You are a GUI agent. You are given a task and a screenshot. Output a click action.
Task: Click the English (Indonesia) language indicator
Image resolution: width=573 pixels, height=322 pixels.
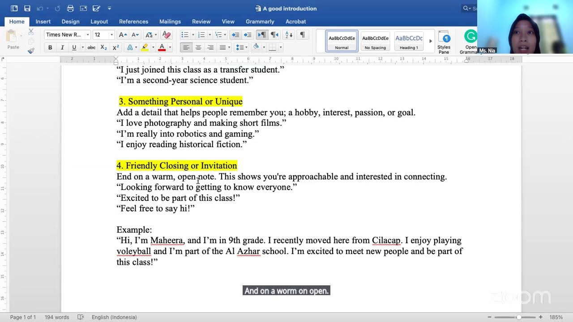tap(114, 317)
